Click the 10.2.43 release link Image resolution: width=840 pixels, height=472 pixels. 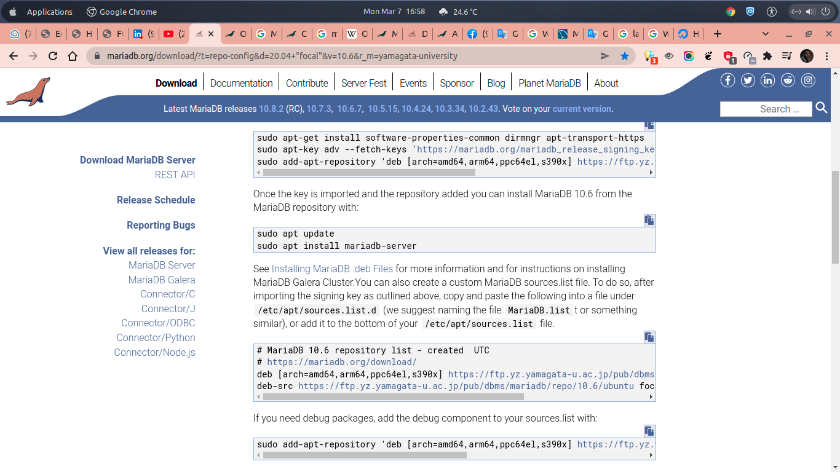tap(483, 109)
